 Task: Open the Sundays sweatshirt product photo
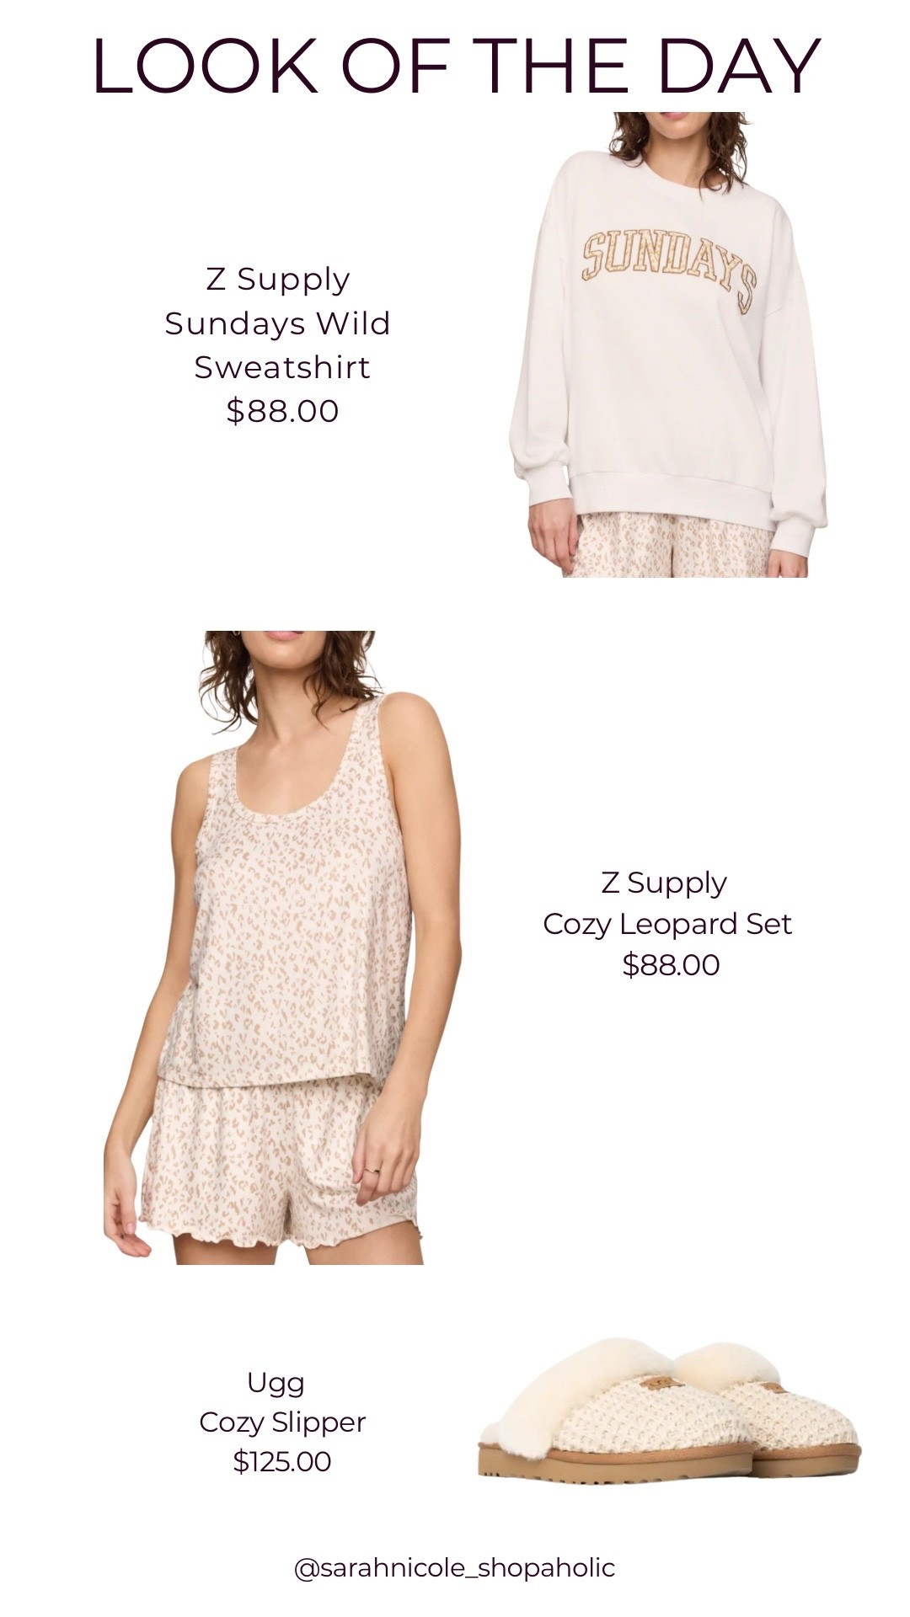(x=668, y=344)
